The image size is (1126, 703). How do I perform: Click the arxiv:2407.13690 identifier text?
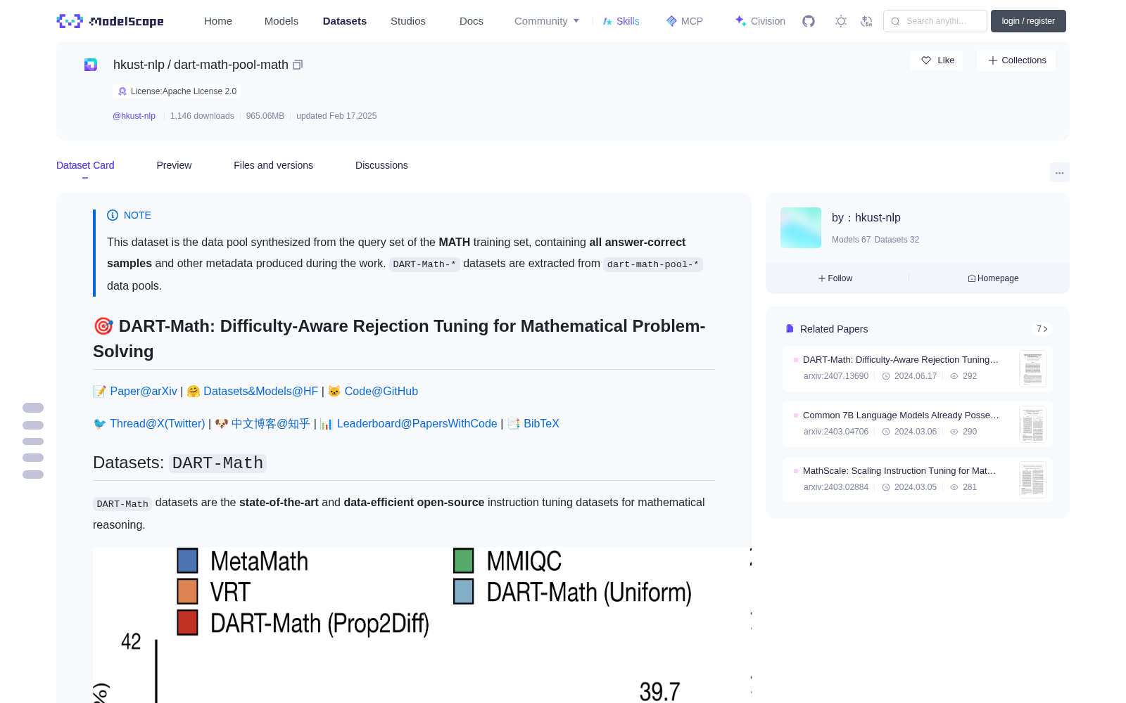836,376
